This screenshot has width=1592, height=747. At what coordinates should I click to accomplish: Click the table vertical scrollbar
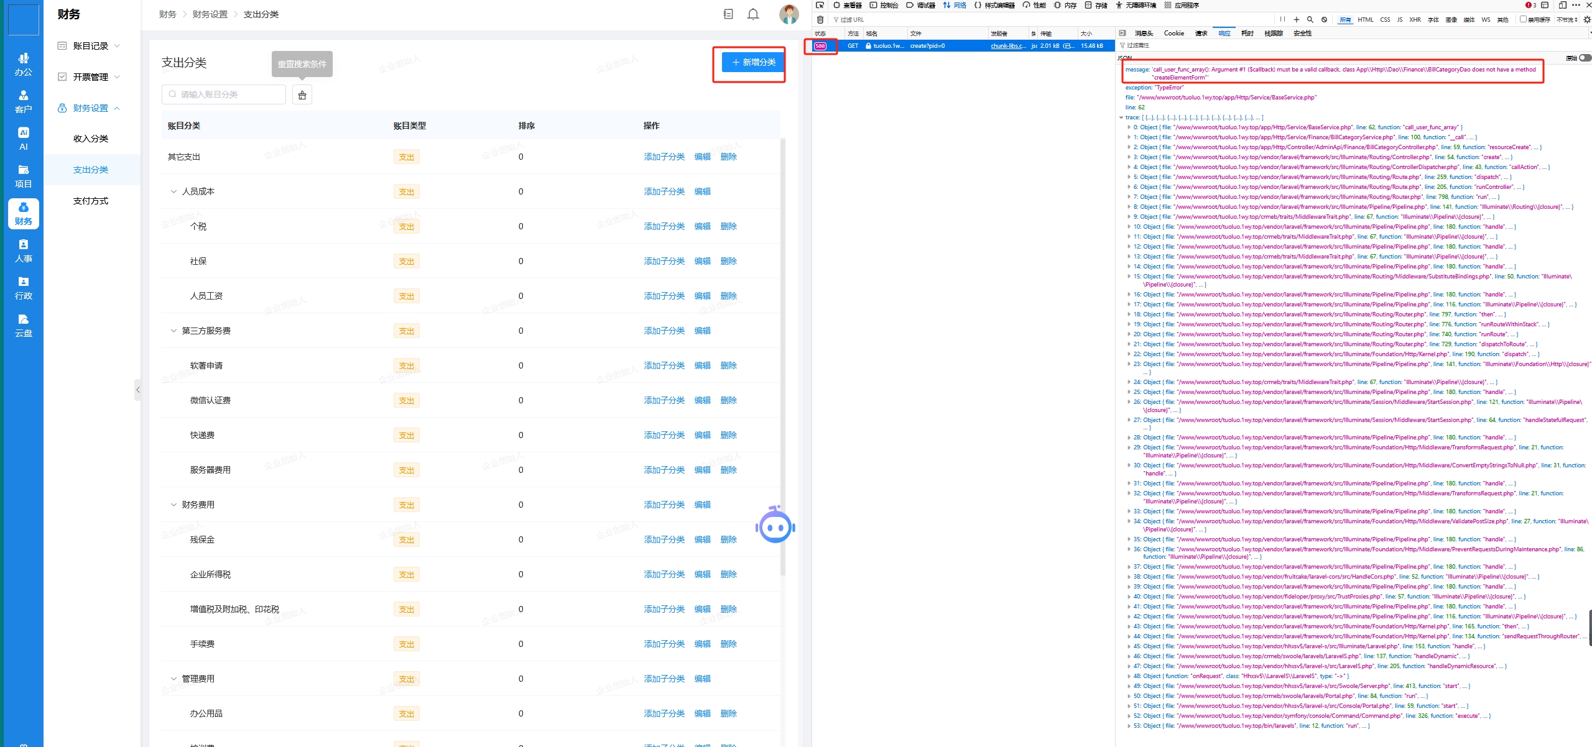coord(783,357)
